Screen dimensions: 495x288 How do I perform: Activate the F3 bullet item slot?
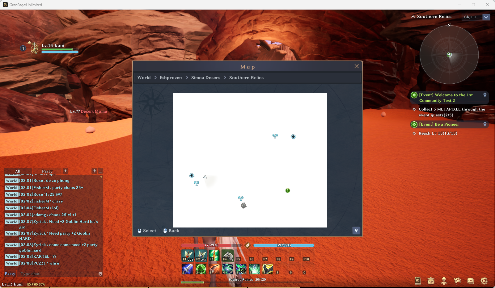pyautogui.click(x=214, y=256)
